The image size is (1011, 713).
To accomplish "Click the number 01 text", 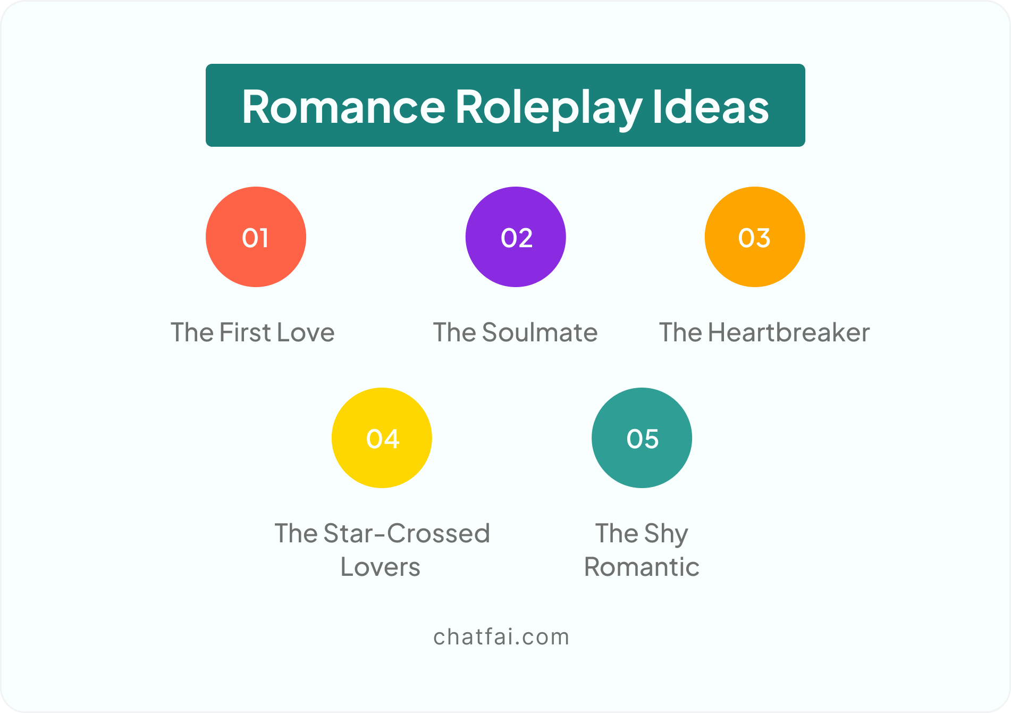I will tap(255, 238).
